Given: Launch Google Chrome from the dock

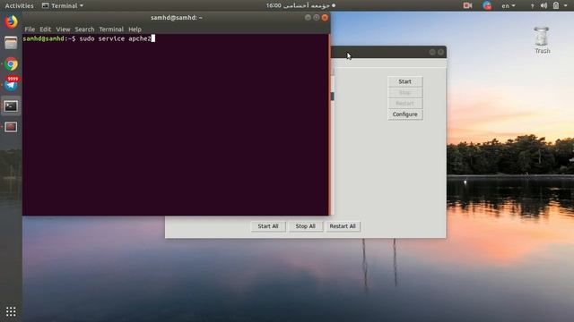Looking at the screenshot, I should (11, 64).
